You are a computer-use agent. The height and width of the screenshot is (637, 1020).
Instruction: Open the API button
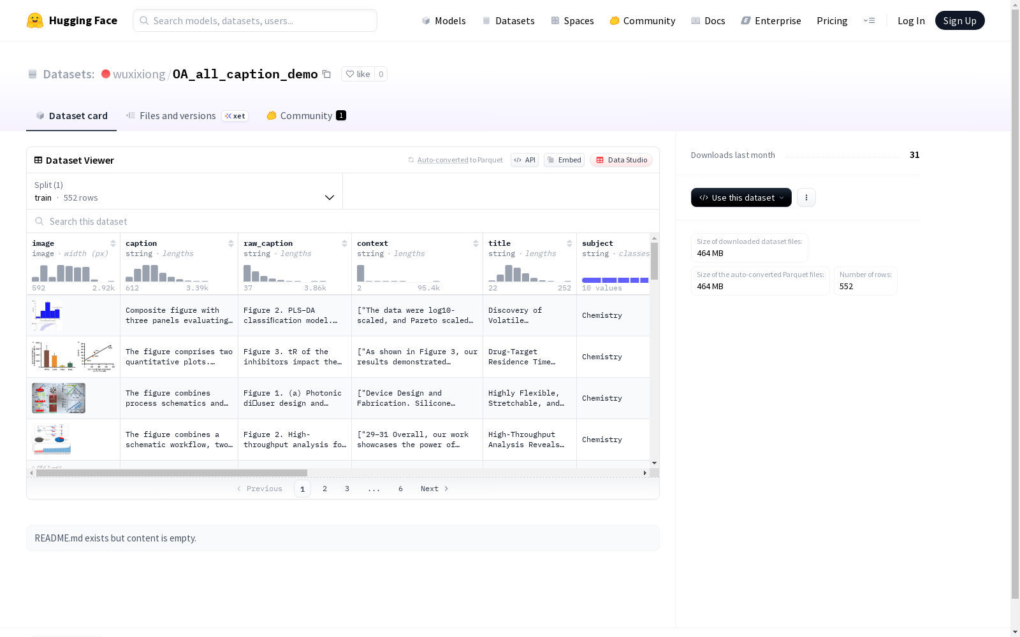[x=525, y=160]
